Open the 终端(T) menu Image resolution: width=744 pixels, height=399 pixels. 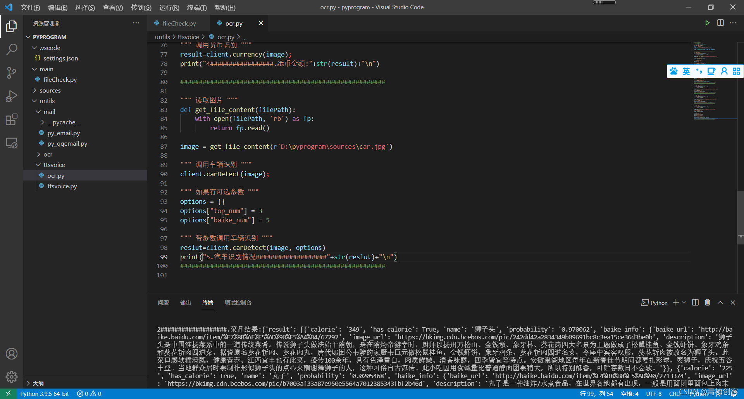tap(197, 7)
